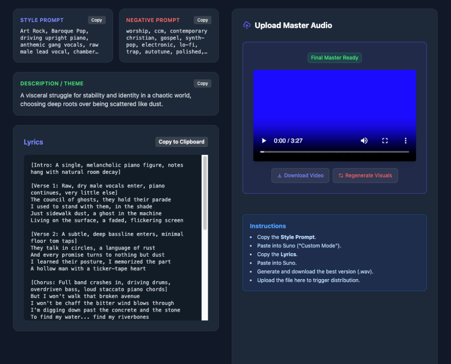Copy the Style Prompt text
This screenshot has height=364, width=451.
(97, 20)
